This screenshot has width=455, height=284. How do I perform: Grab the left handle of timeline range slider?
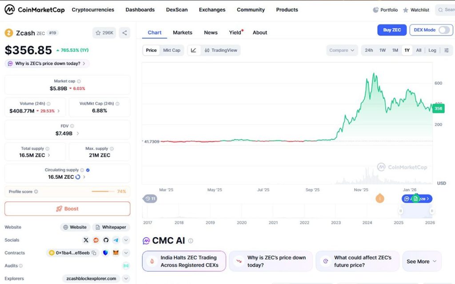click(400, 211)
